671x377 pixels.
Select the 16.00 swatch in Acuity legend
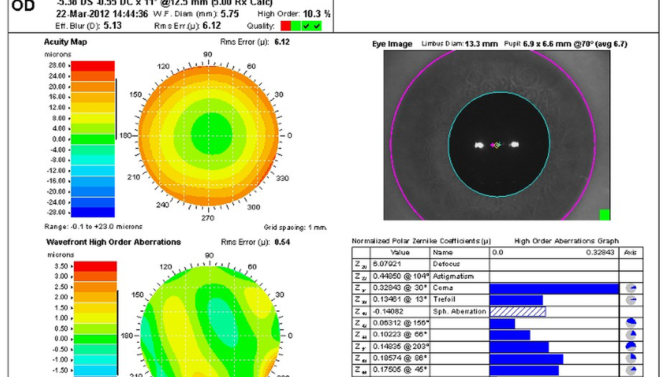93,97
